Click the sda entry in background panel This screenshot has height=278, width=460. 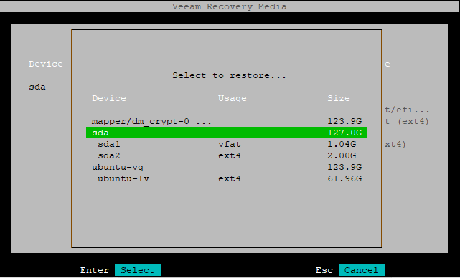pos(37,87)
